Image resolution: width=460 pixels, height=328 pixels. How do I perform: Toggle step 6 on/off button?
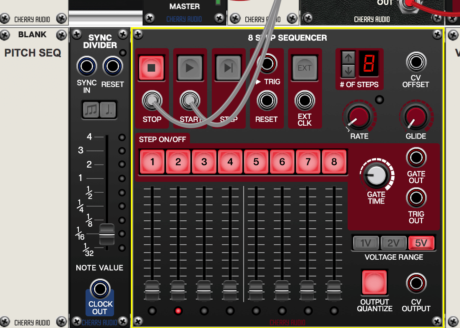pyautogui.click(x=282, y=162)
